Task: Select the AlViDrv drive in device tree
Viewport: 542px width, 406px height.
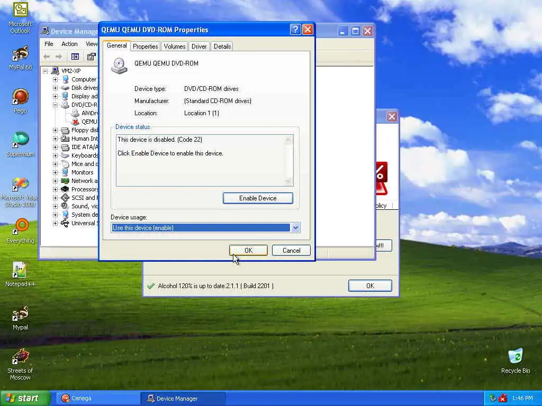Action: 89,113
